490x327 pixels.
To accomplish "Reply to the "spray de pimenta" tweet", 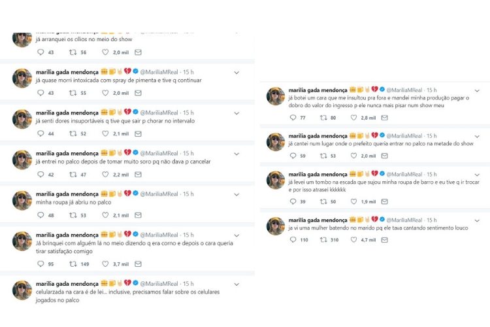I will point(41,93).
